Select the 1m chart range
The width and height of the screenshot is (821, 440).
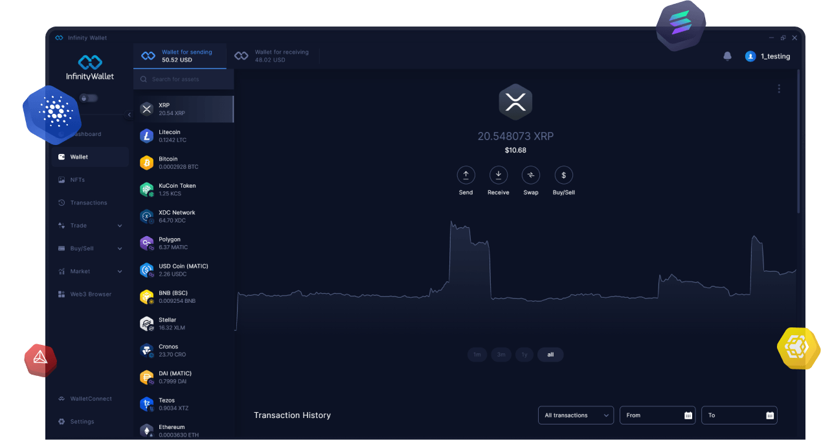coord(477,355)
